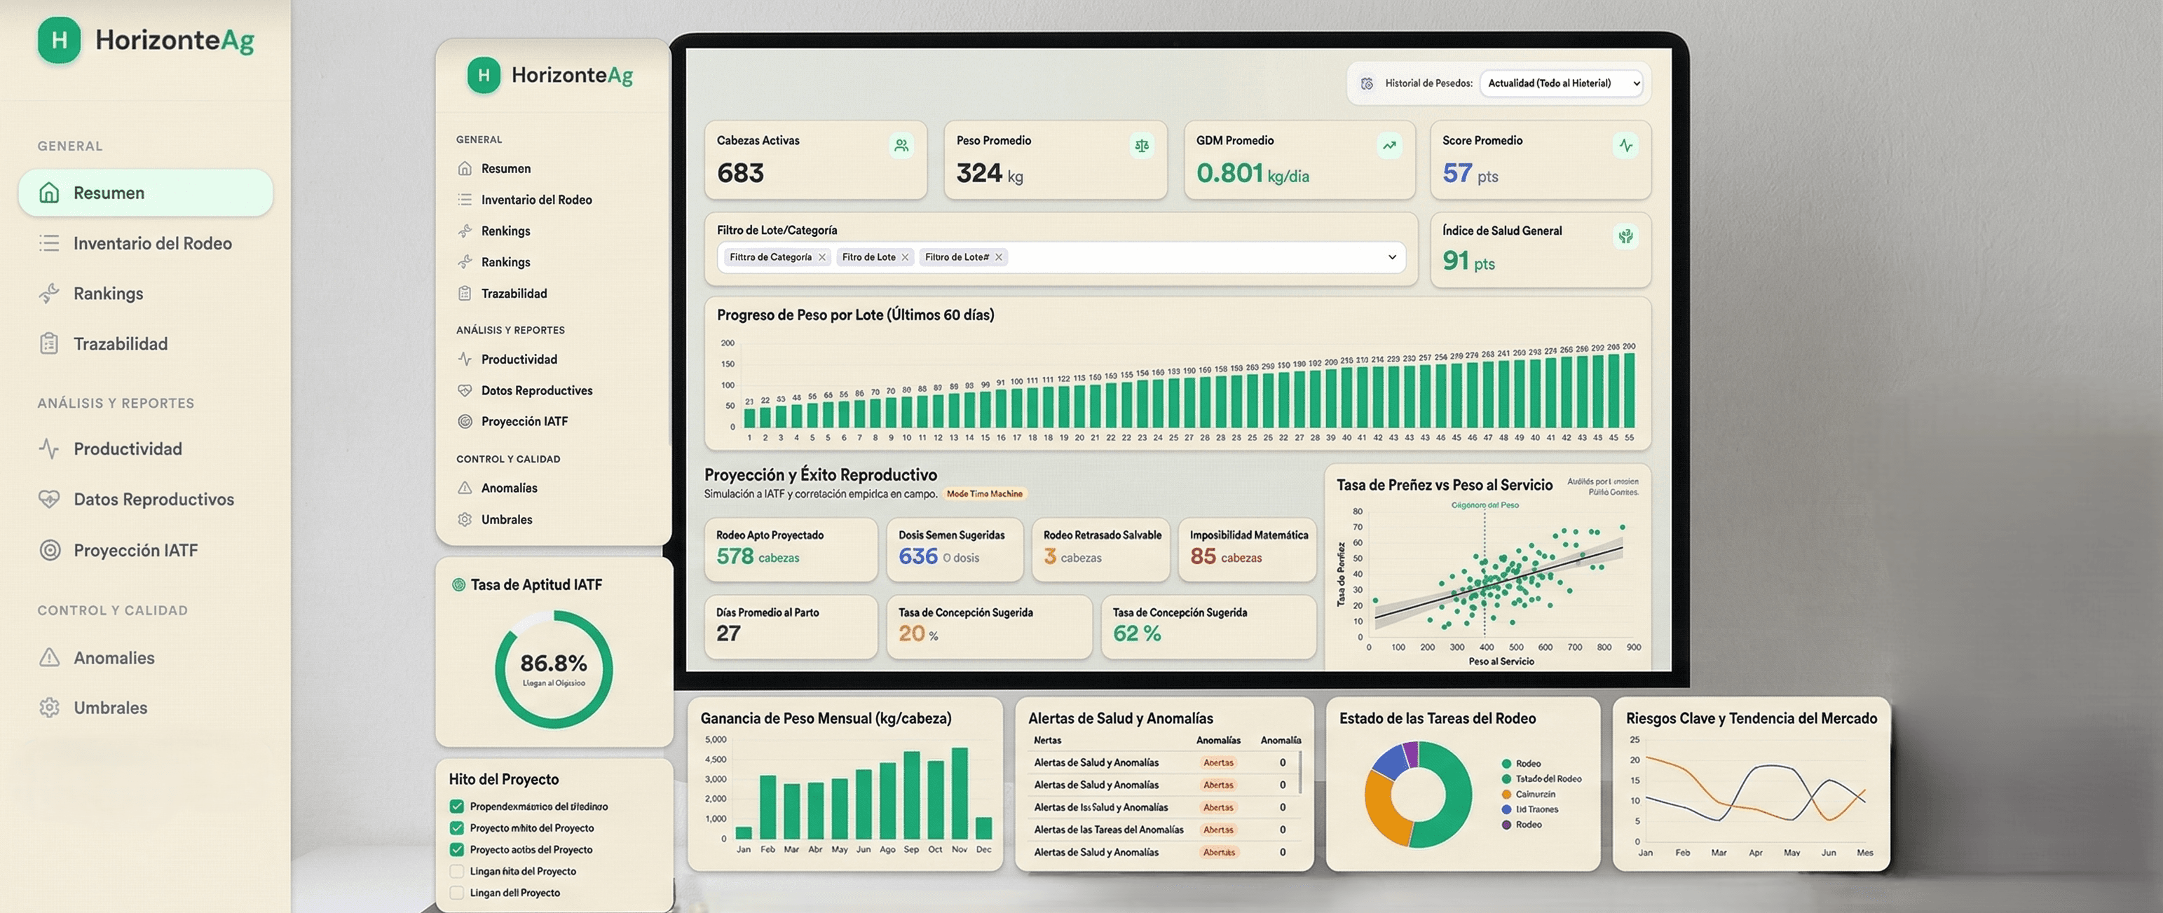
Task: Remove the Fitro de Lote filter chip
Action: point(905,258)
